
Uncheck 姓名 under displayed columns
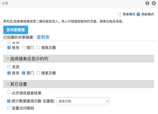9,73
